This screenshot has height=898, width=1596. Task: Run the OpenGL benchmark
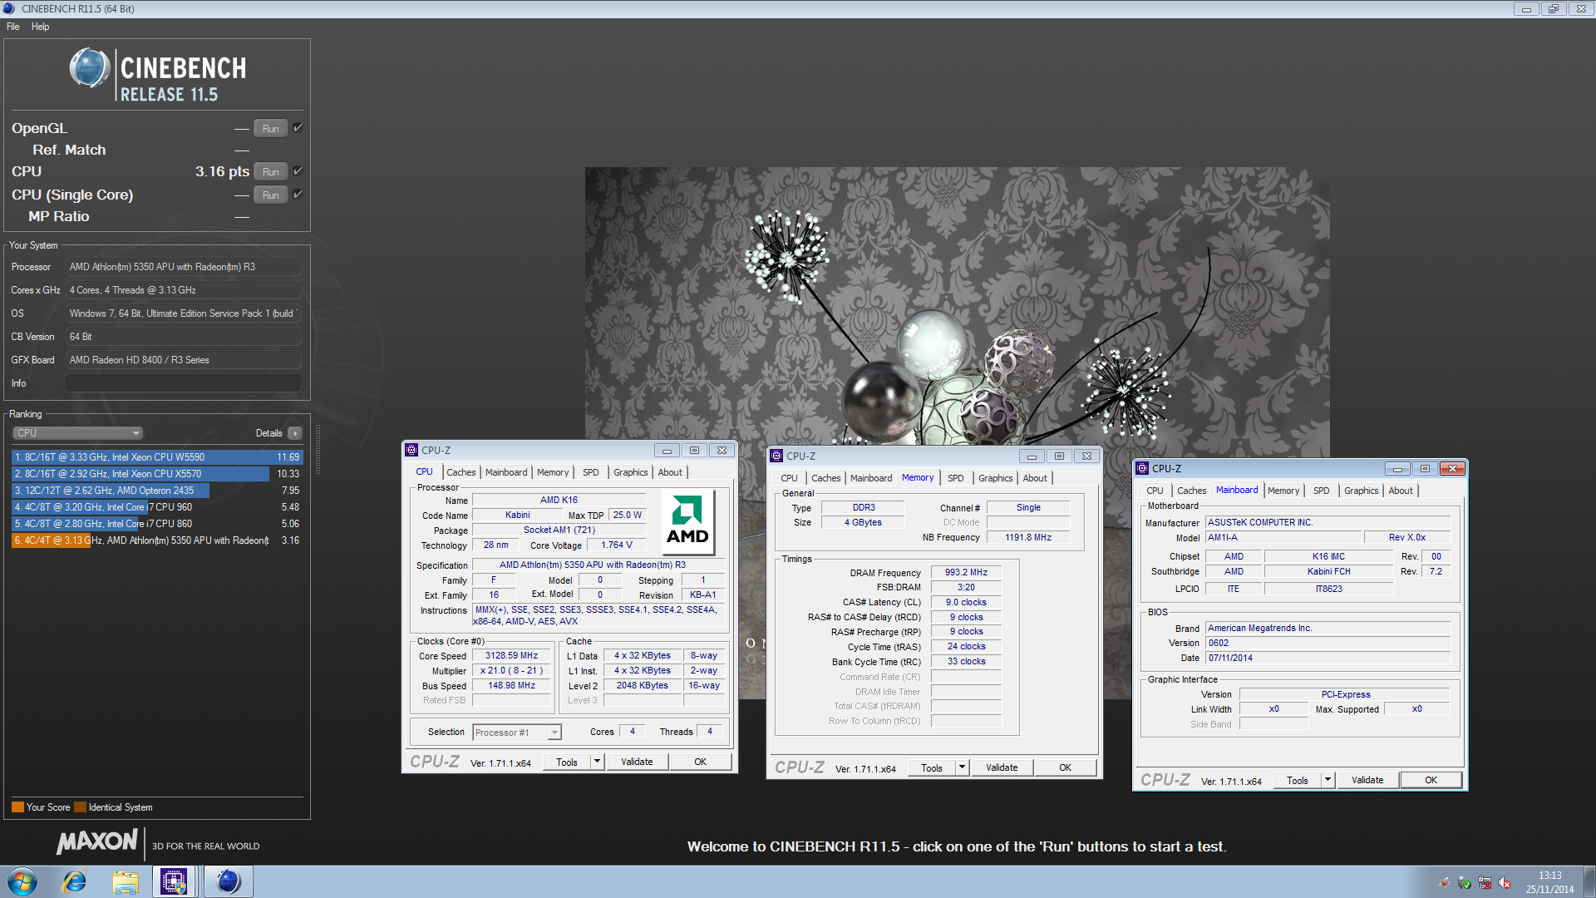click(271, 128)
